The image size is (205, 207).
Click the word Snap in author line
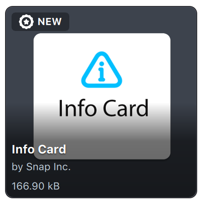(x=38, y=167)
